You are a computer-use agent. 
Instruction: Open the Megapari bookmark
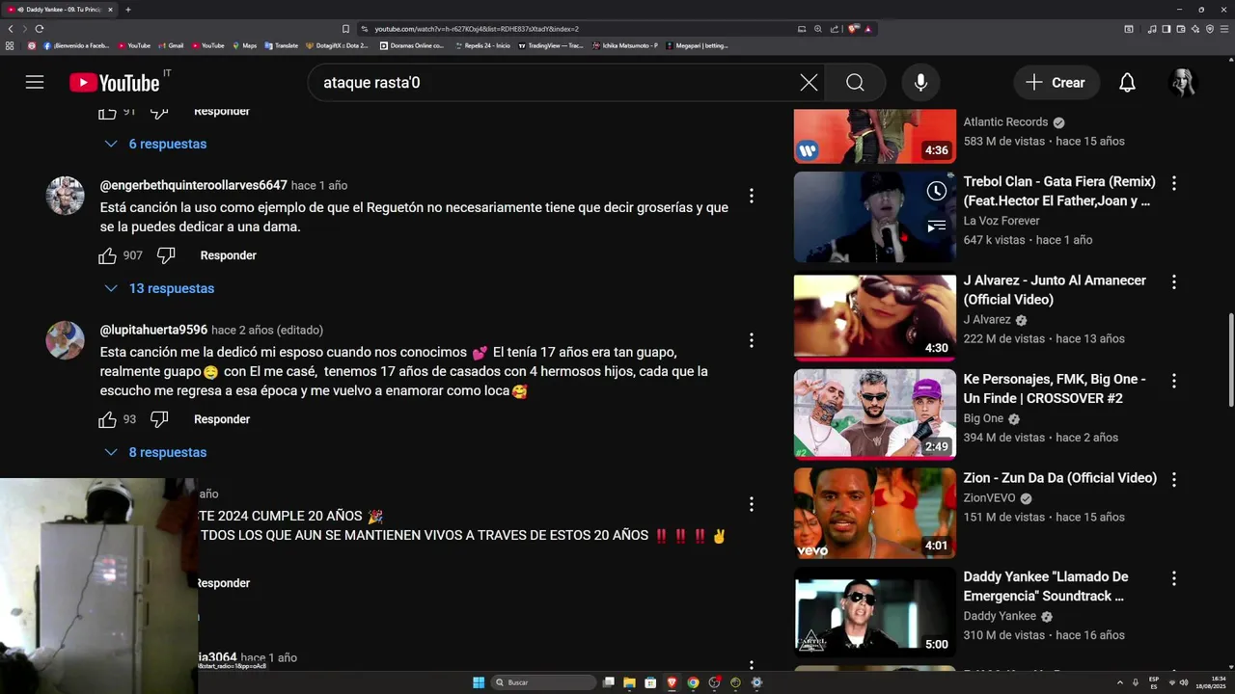697,45
